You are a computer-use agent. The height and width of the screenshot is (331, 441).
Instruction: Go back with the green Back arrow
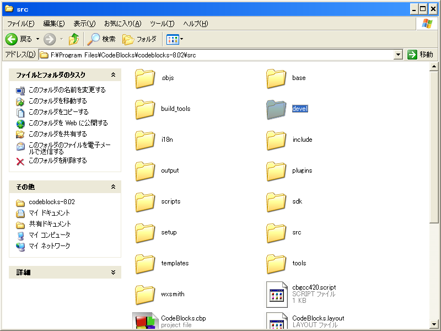(12, 39)
